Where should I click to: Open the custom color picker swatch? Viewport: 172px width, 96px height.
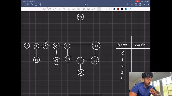click(x=130, y=9)
